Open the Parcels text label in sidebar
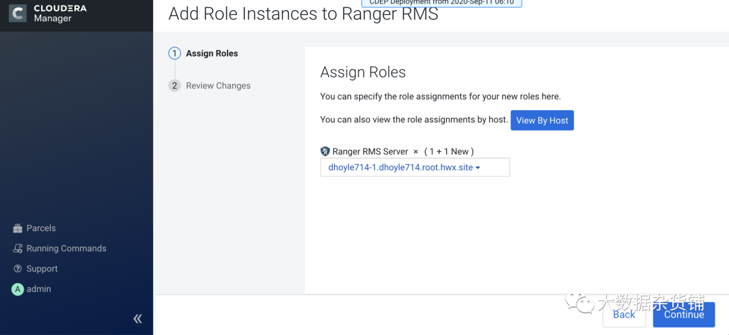Image resolution: width=729 pixels, height=335 pixels. [41, 228]
